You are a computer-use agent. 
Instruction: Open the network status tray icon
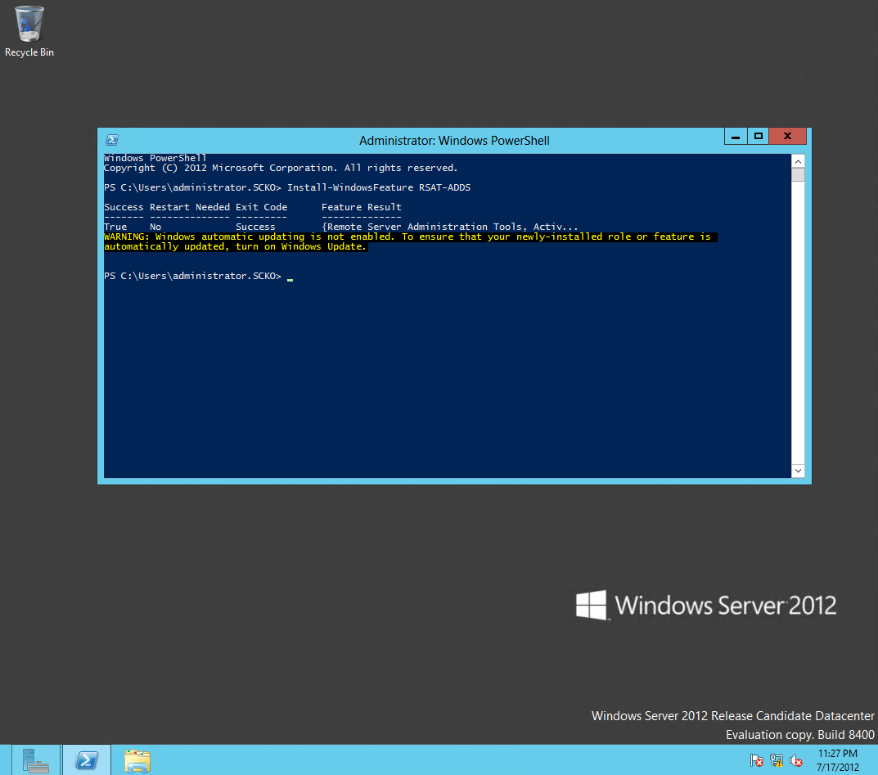(776, 760)
